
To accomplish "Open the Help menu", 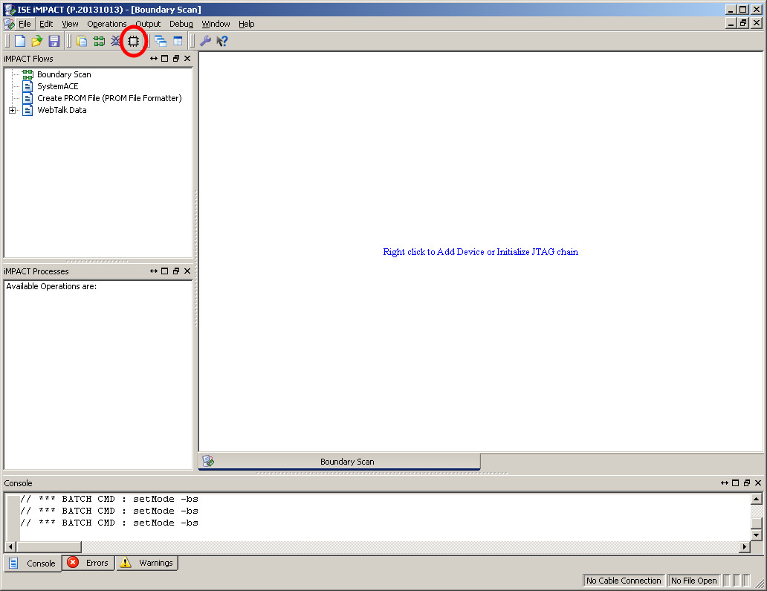I will (247, 24).
